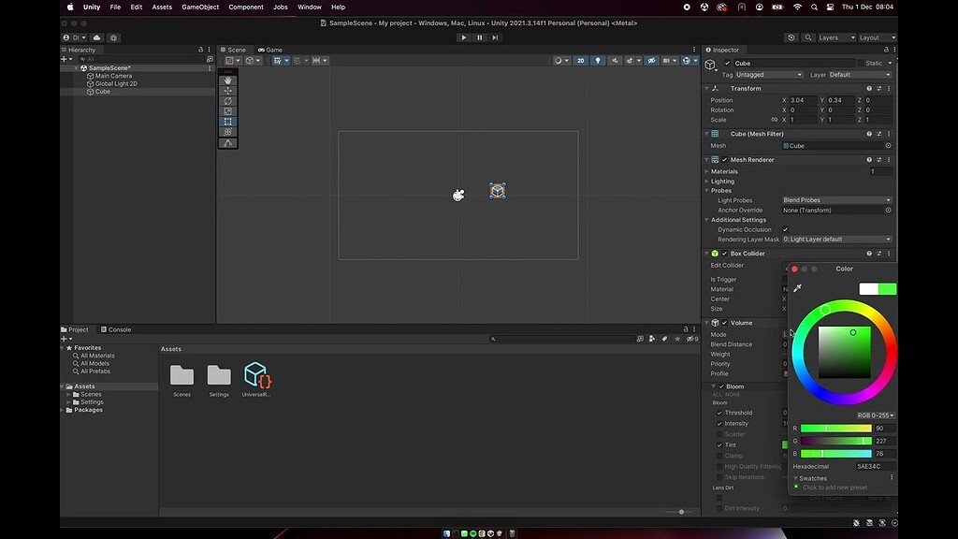Select the Rect tool

click(228, 122)
